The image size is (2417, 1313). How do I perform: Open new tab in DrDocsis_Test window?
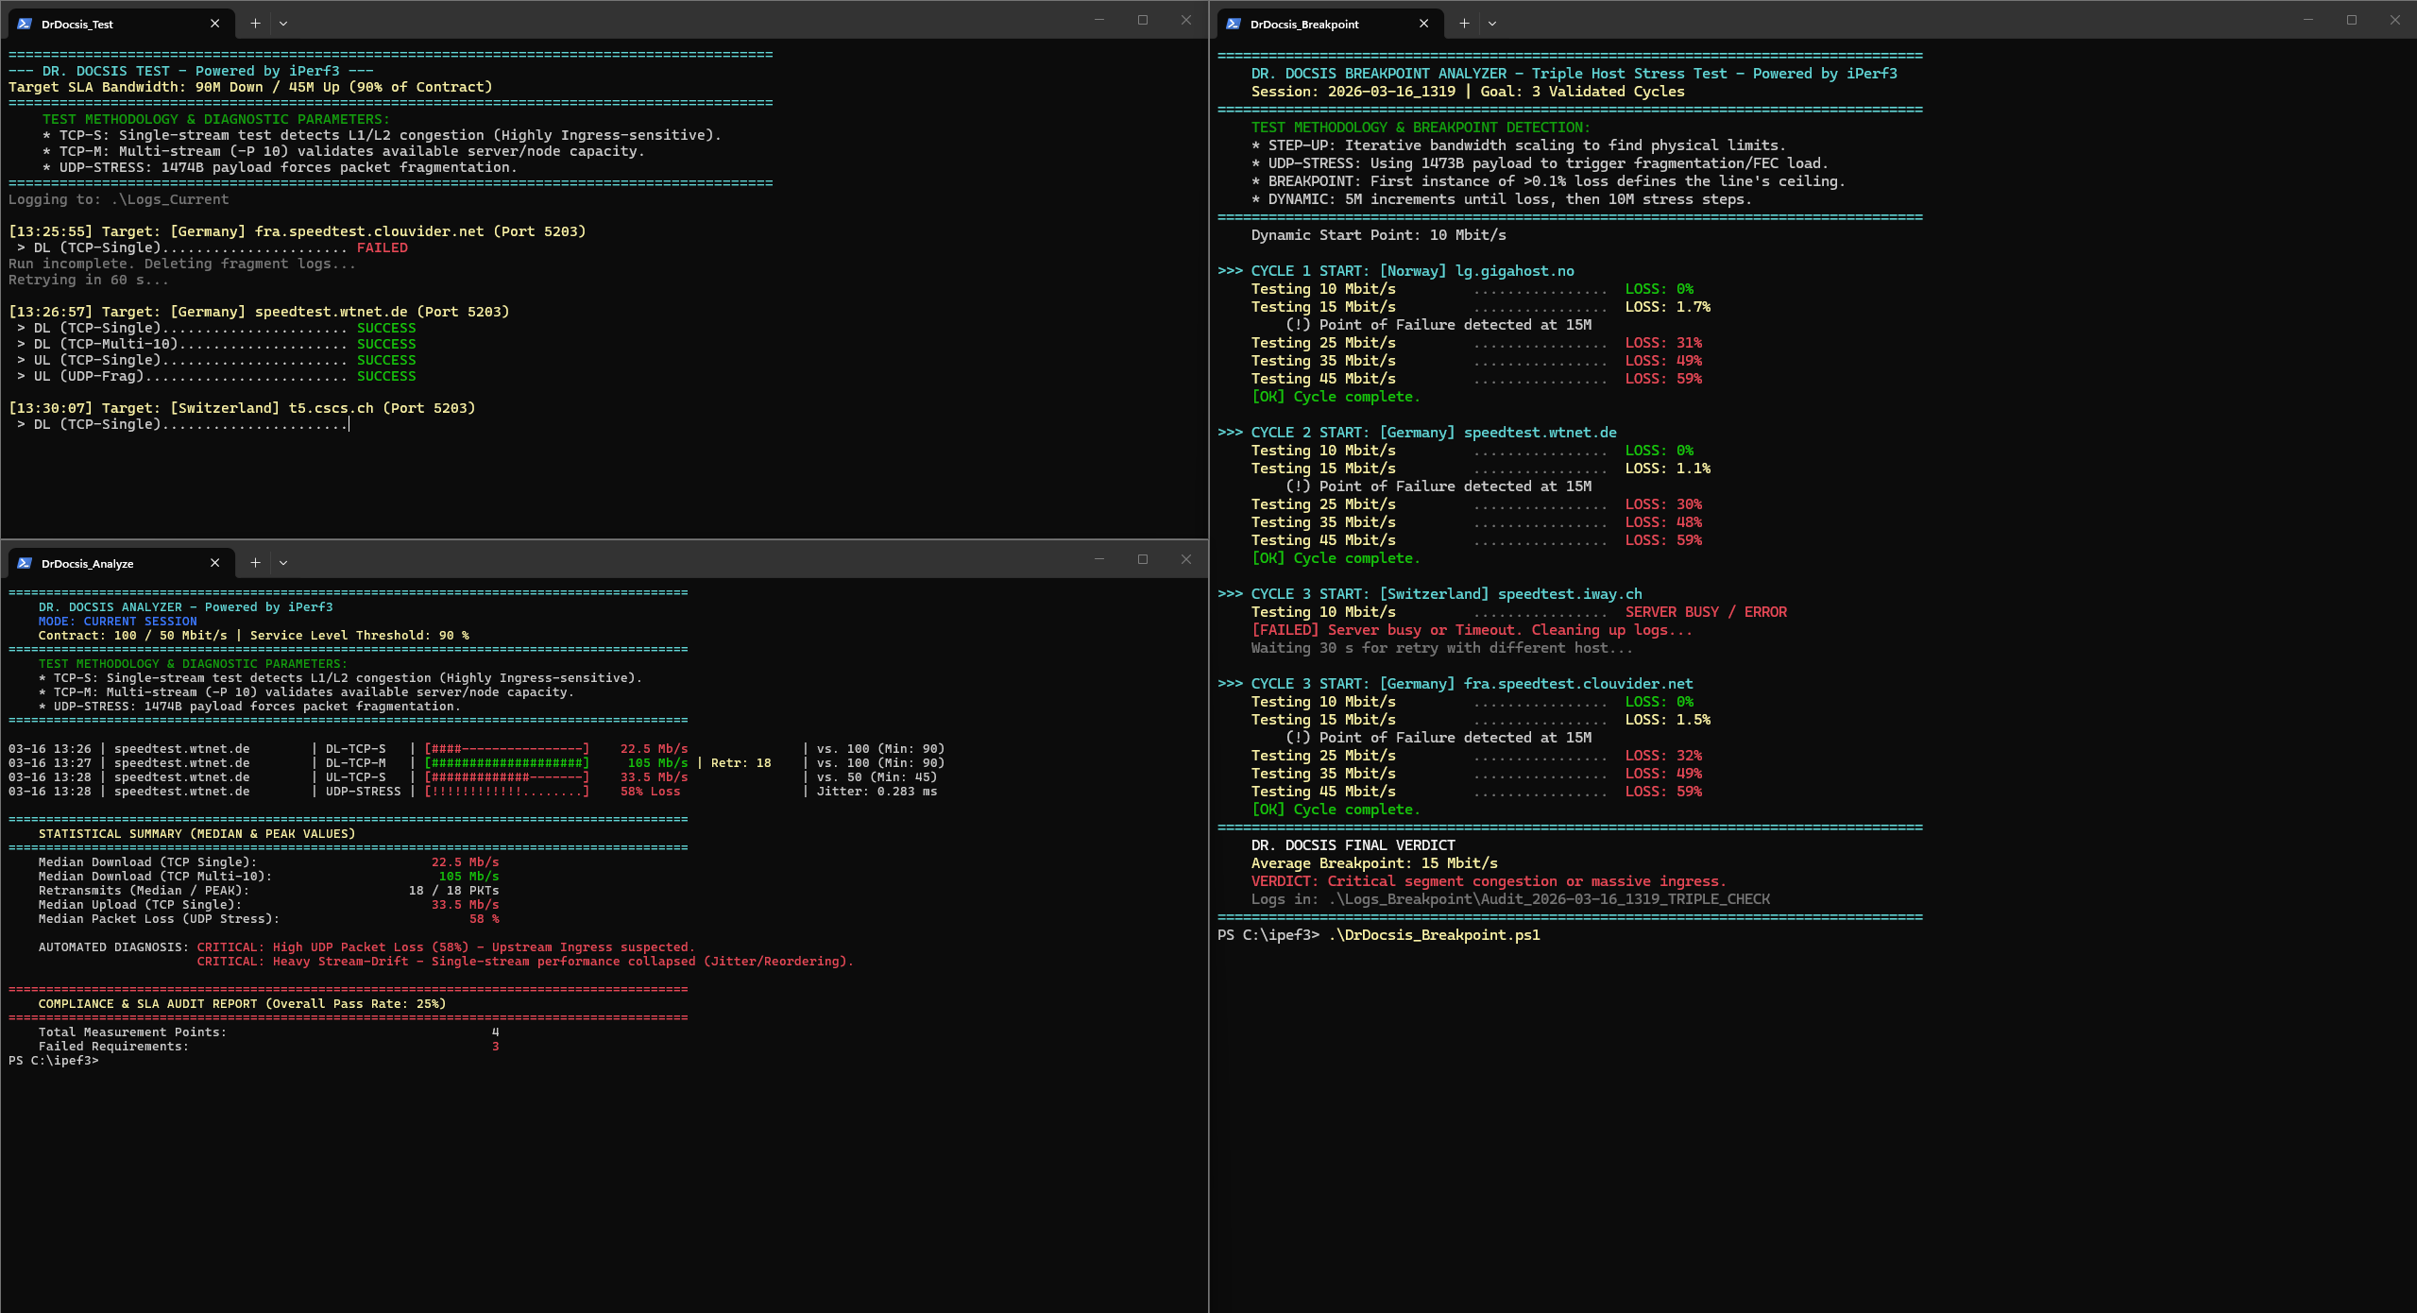255,24
